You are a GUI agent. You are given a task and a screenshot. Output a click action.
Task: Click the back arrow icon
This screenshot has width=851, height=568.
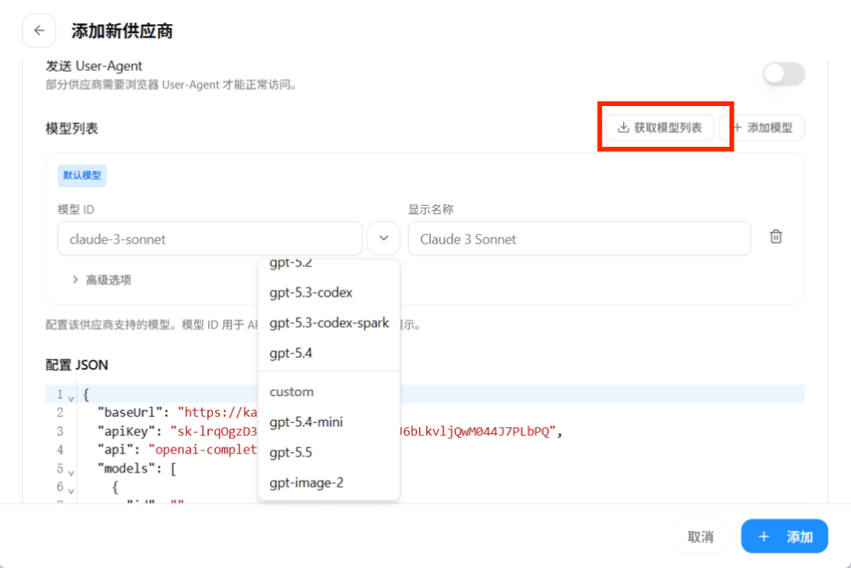click(x=39, y=30)
